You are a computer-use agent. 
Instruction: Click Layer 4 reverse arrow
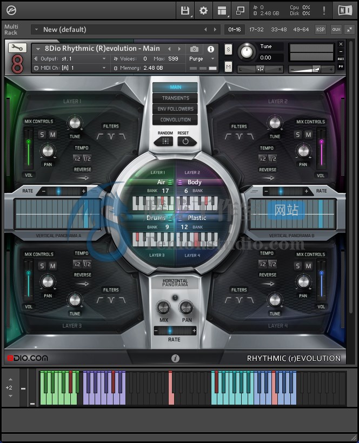click(x=268, y=284)
